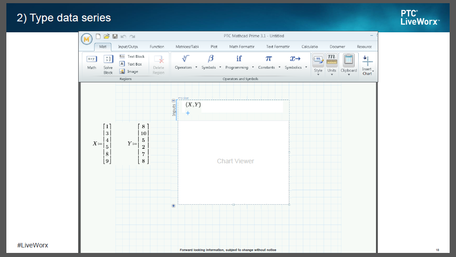Switch to the Document ribbon tab
The width and height of the screenshot is (456, 257).
click(x=337, y=46)
